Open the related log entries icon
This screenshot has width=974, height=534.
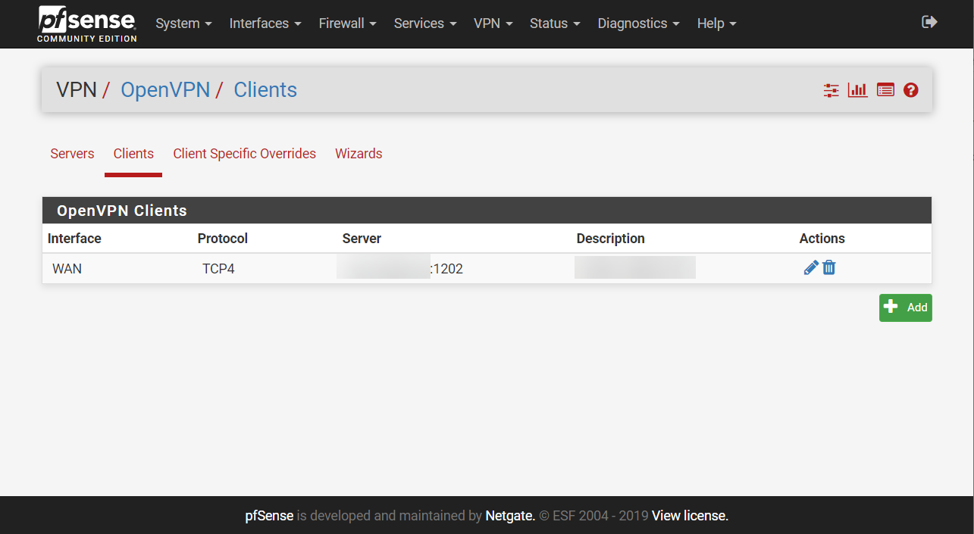(x=885, y=90)
